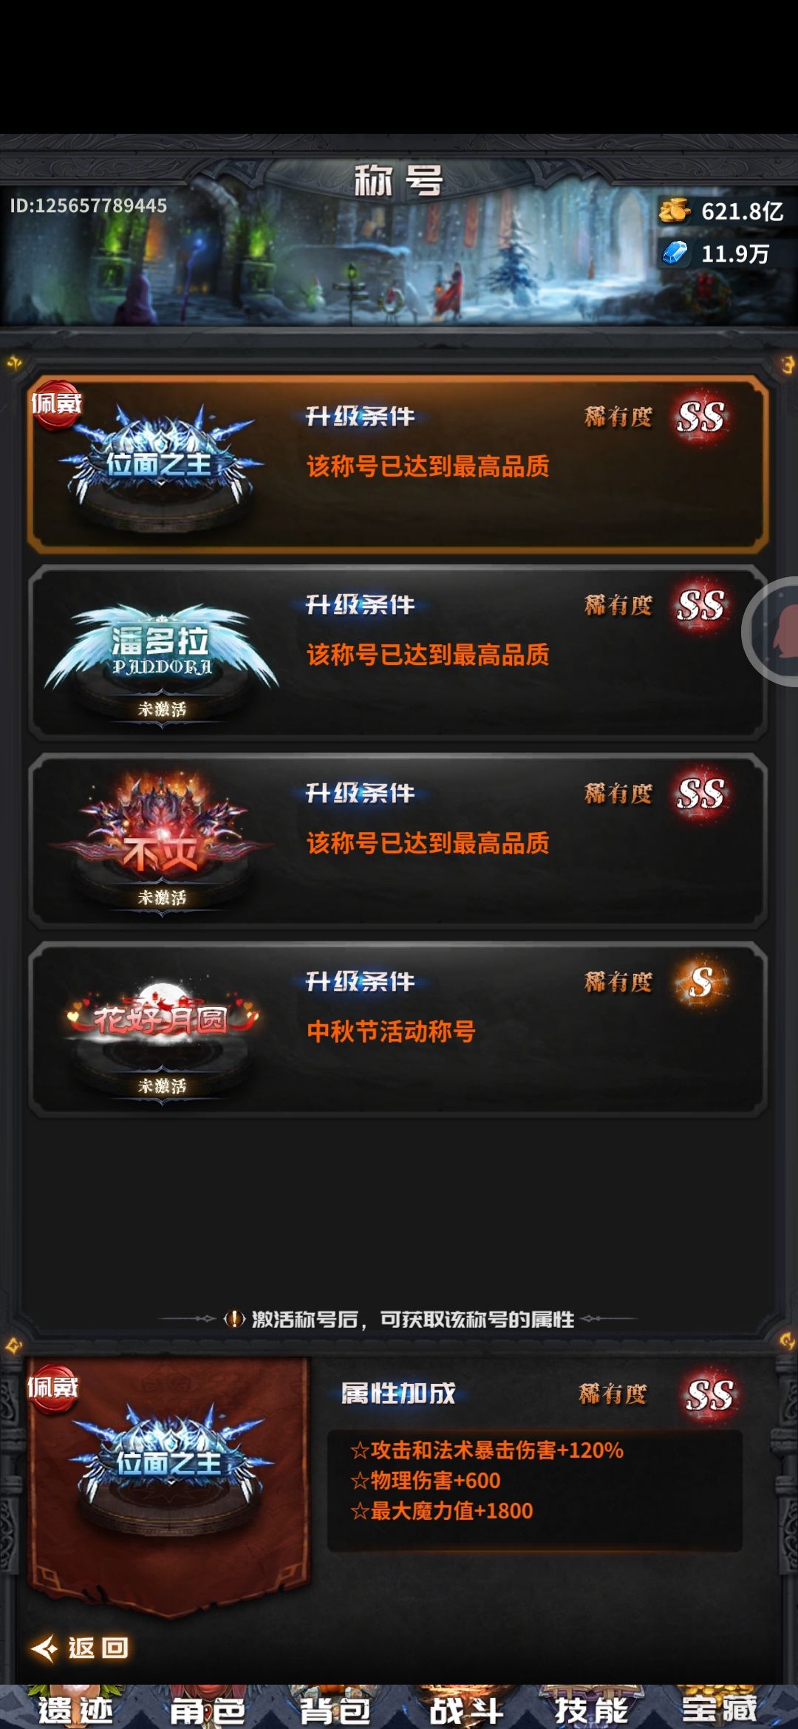Screen dimensions: 798x1729
Task: Open the 技能 bottom tab
Action: click(592, 1710)
